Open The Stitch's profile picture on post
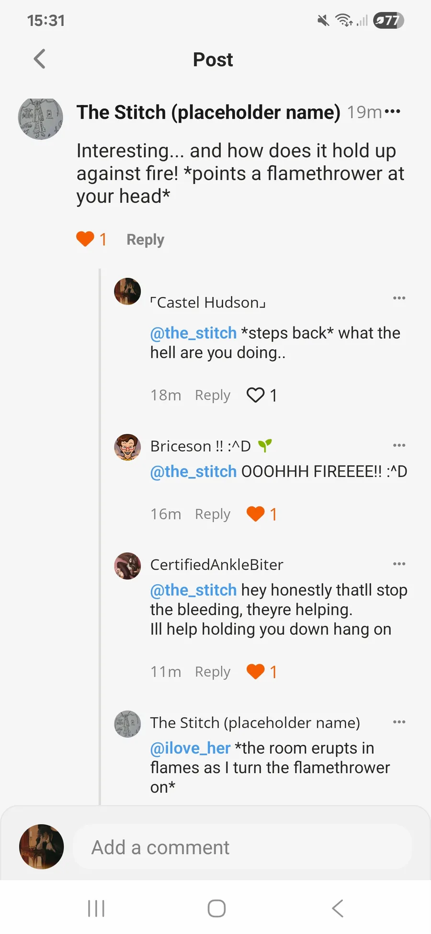This screenshot has height=934, width=431. [41, 118]
